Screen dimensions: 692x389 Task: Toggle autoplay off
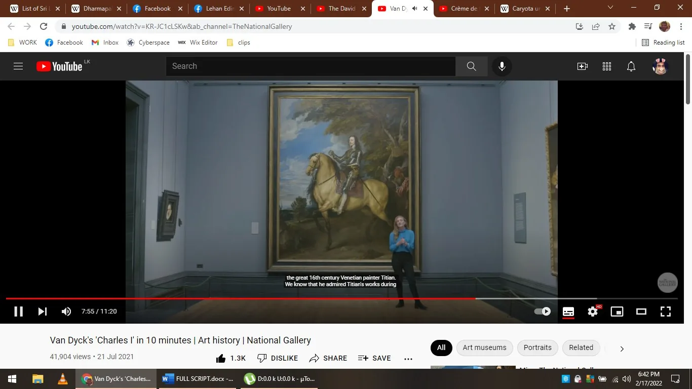542,311
